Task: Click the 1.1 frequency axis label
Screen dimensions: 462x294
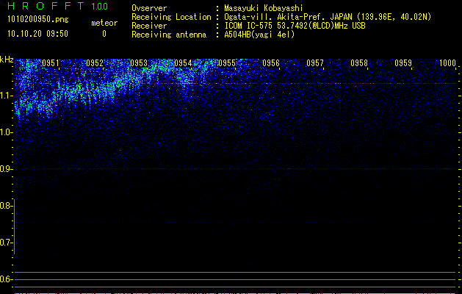Action: pyautogui.click(x=6, y=96)
